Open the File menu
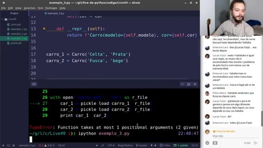The height and width of the screenshot is (148, 263). (3, 8)
